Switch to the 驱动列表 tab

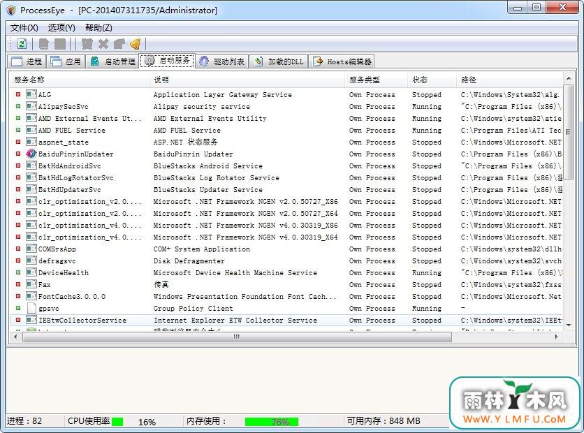point(222,61)
